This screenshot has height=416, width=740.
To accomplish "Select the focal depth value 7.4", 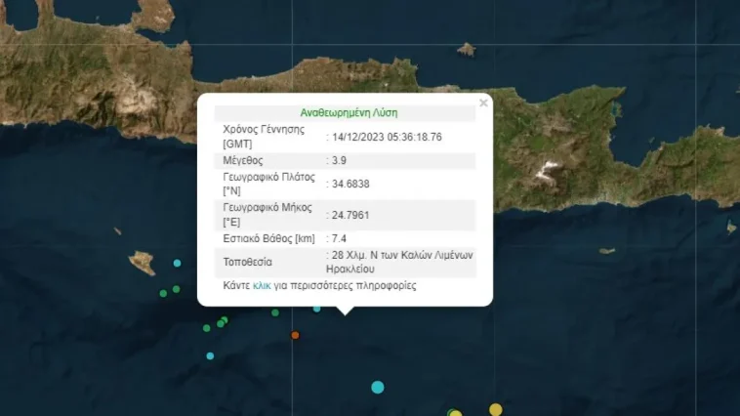I will click(339, 238).
